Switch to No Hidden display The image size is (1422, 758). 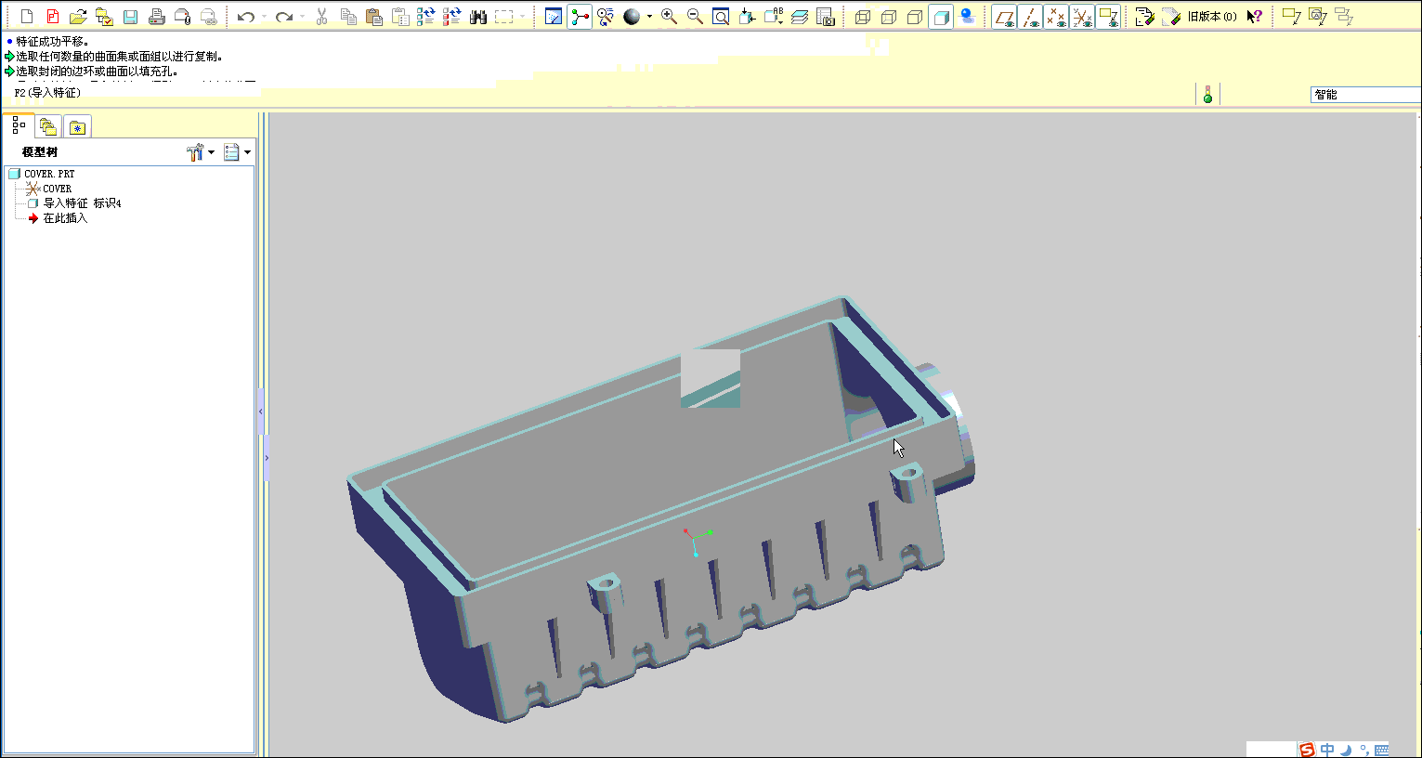point(915,17)
